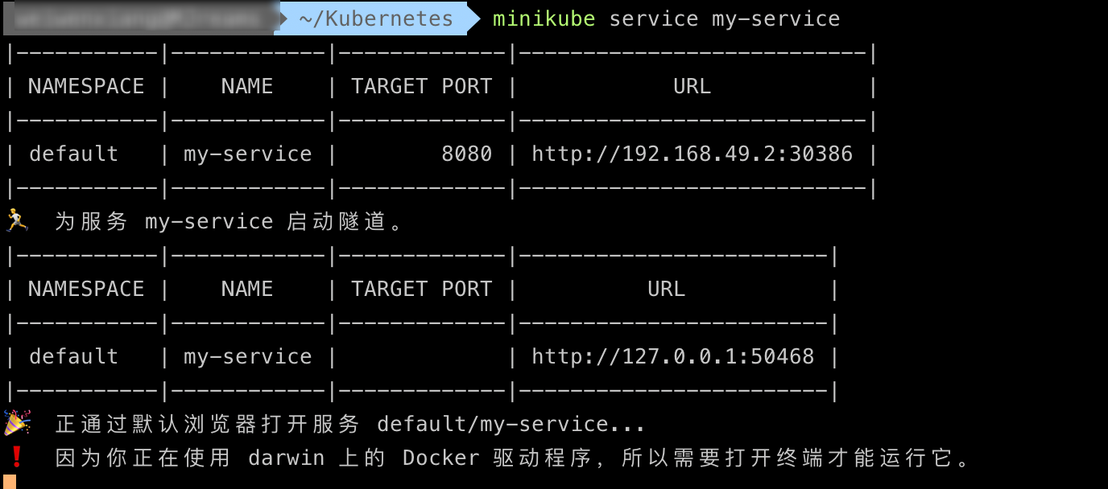Viewport: 1108px width, 489px height.
Task: Click the second table's URL header
Action: 666,289
